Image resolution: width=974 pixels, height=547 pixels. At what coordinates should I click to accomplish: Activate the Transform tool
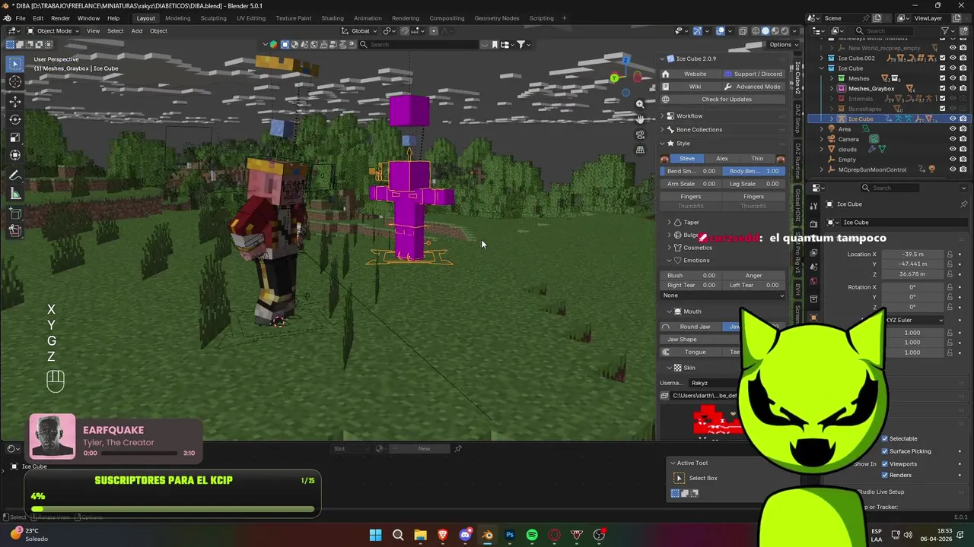pyautogui.click(x=15, y=156)
